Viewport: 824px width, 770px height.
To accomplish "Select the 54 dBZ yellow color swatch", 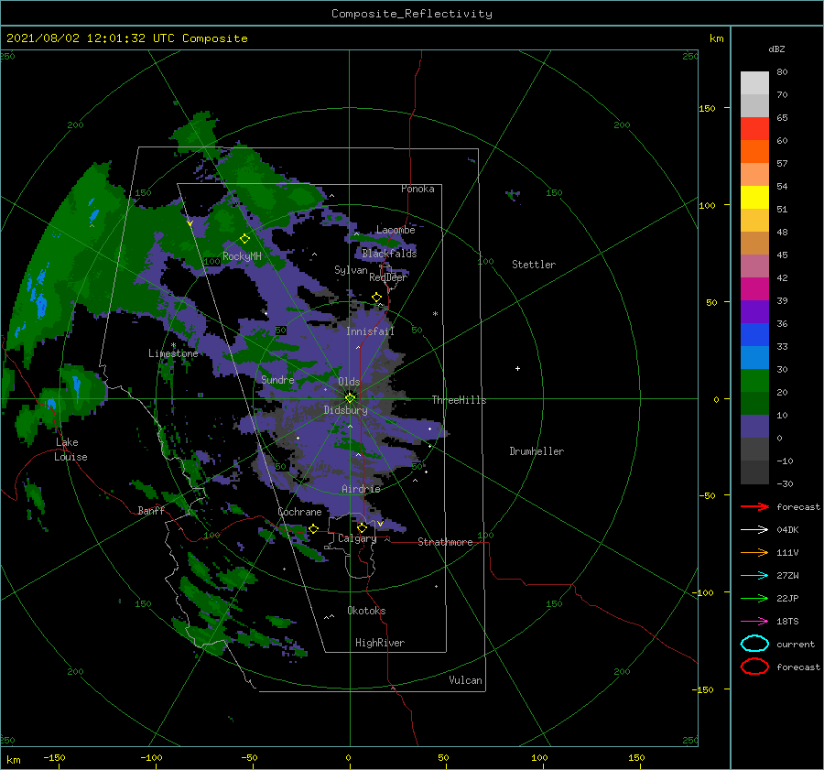I will [754, 198].
